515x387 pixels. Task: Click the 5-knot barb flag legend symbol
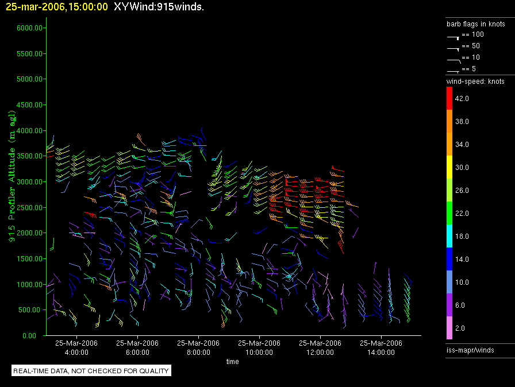[x=453, y=70]
